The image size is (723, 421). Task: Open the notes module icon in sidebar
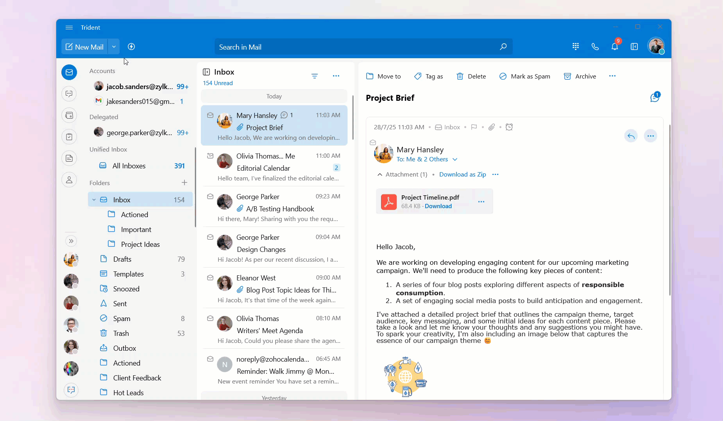69,158
